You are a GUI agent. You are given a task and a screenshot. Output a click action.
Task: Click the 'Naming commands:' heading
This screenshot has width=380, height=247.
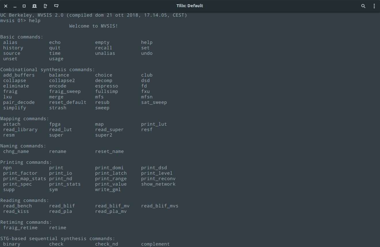[23, 146]
